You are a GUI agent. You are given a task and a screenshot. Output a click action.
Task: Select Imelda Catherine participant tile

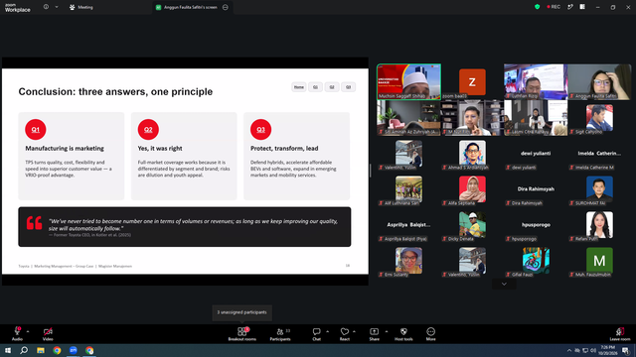599,154
